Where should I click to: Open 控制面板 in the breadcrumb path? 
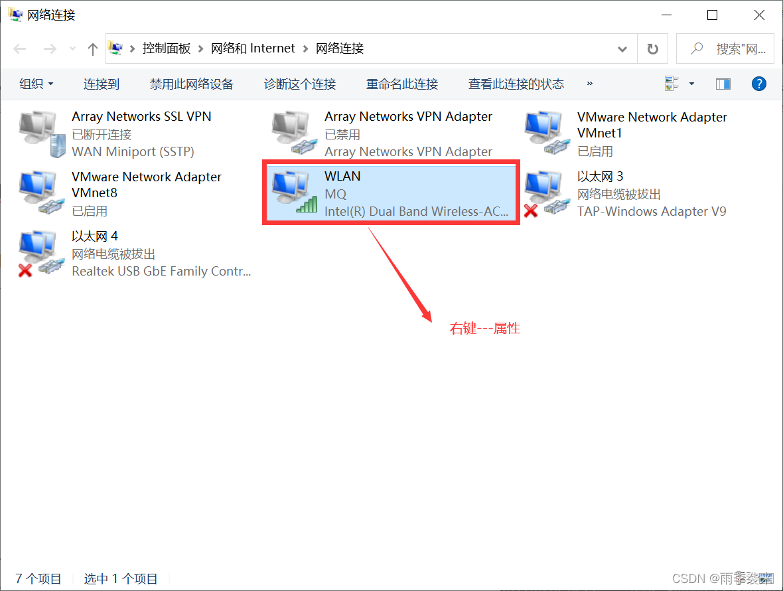[167, 48]
